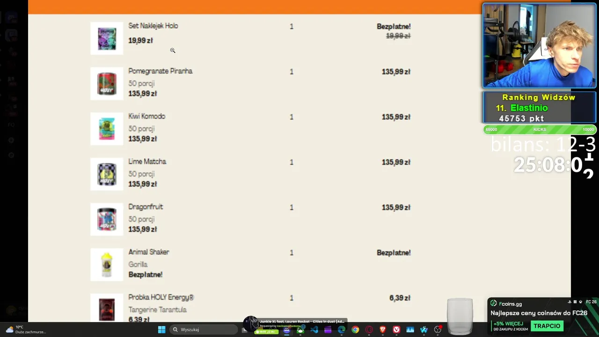The height and width of the screenshot is (337, 599).
Task: Click the Probka HOLY Energy® product name
Action: tap(161, 297)
